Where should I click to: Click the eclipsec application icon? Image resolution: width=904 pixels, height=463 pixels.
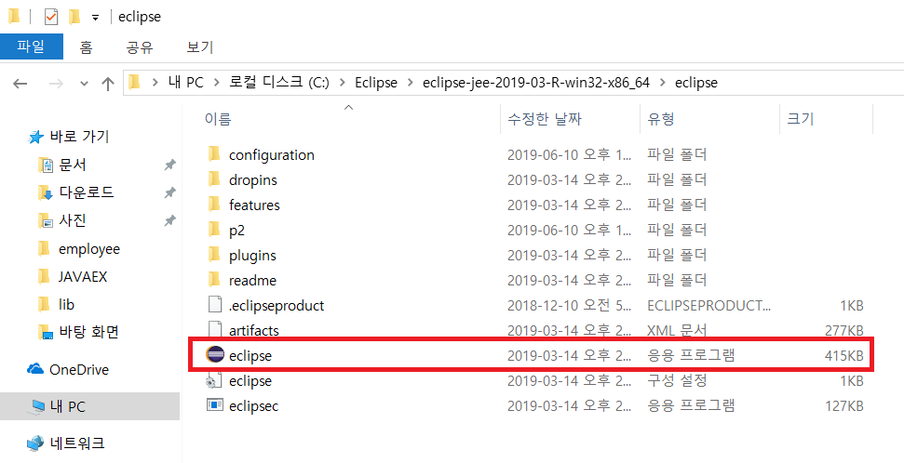pyautogui.click(x=214, y=406)
